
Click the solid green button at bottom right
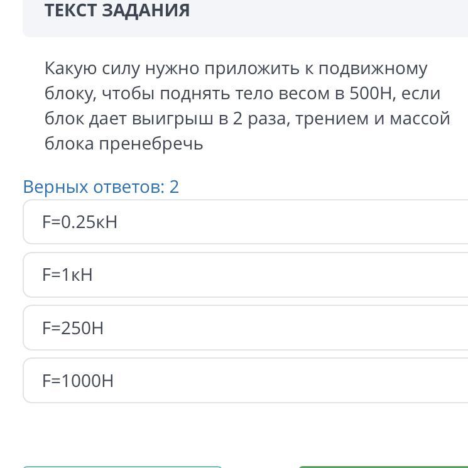(x=383, y=466)
